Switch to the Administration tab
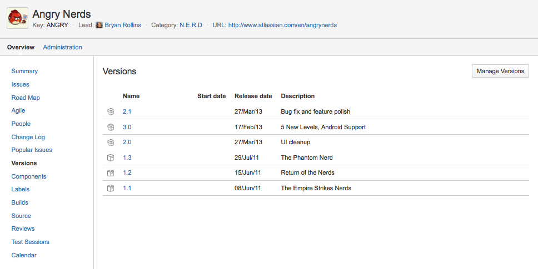538x269 pixels. tap(62, 48)
